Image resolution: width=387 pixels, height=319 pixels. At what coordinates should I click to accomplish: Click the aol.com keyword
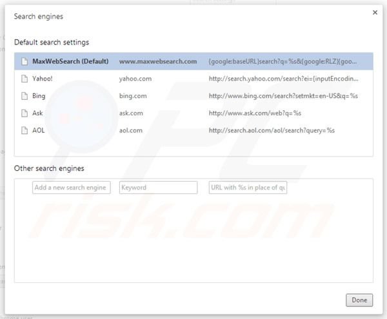[x=131, y=130]
